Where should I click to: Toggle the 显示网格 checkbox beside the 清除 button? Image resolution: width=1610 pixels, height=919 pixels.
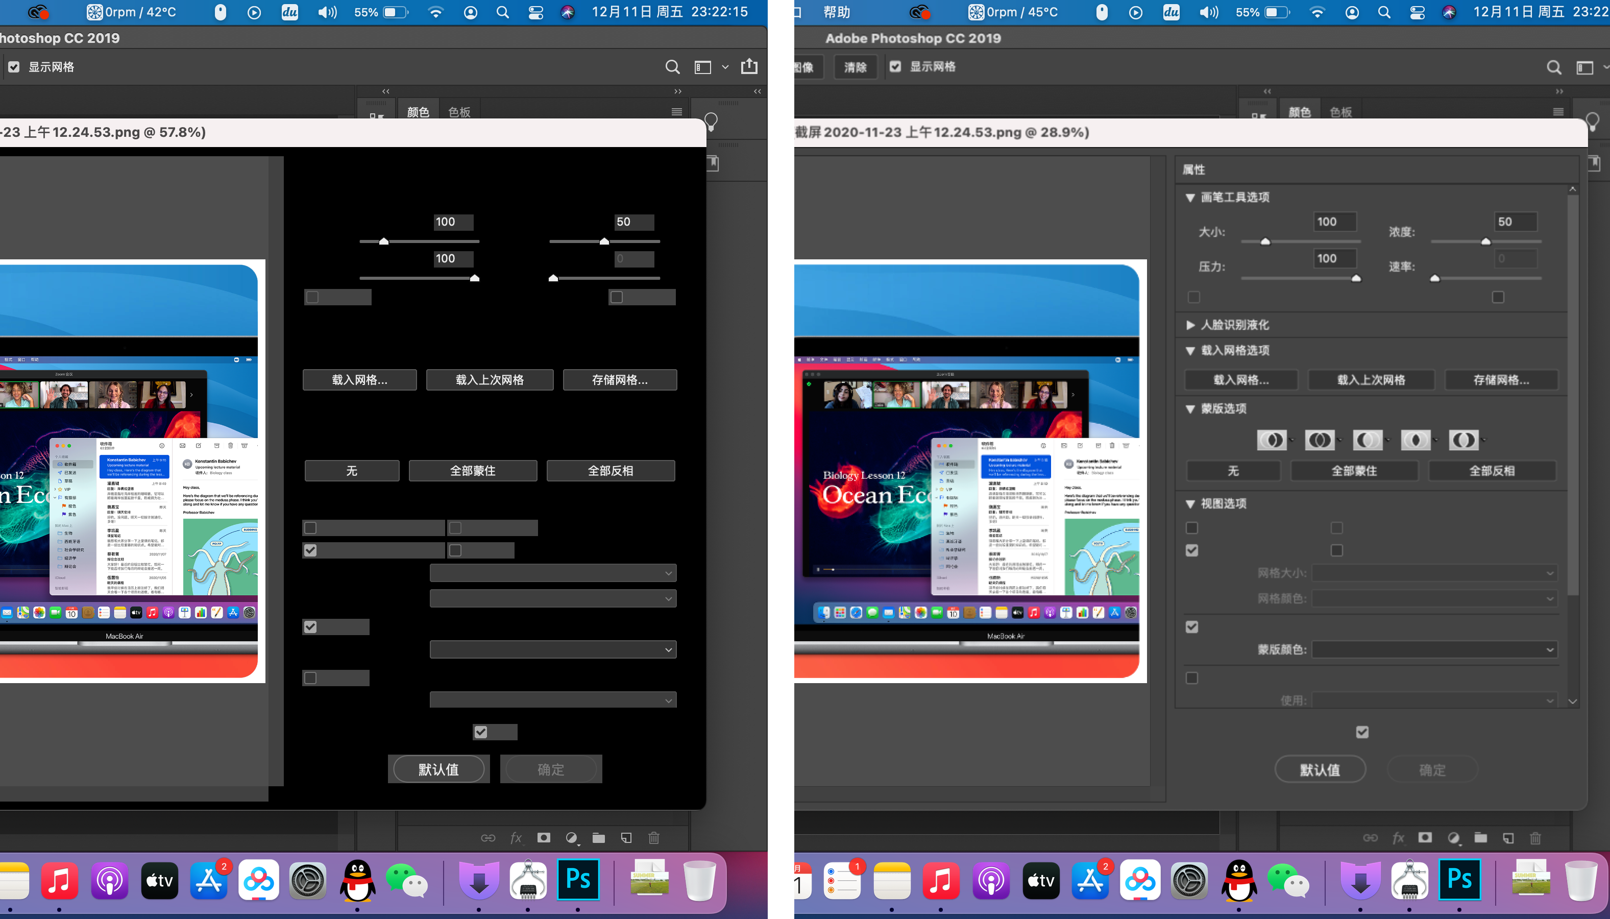pyautogui.click(x=895, y=66)
